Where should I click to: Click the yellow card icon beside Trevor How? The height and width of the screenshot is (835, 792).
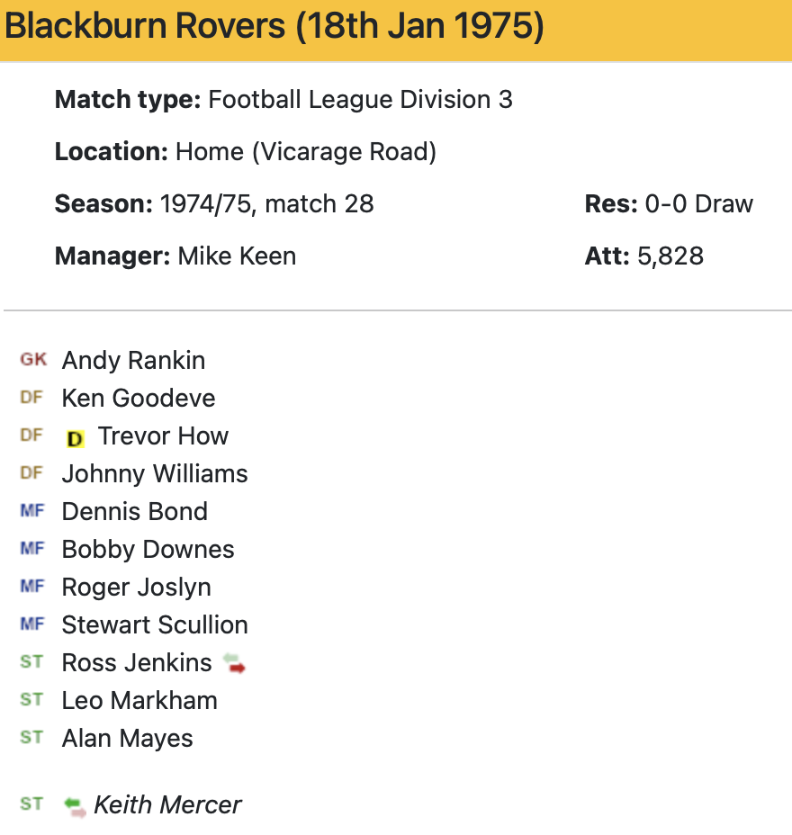pyautogui.click(x=76, y=438)
